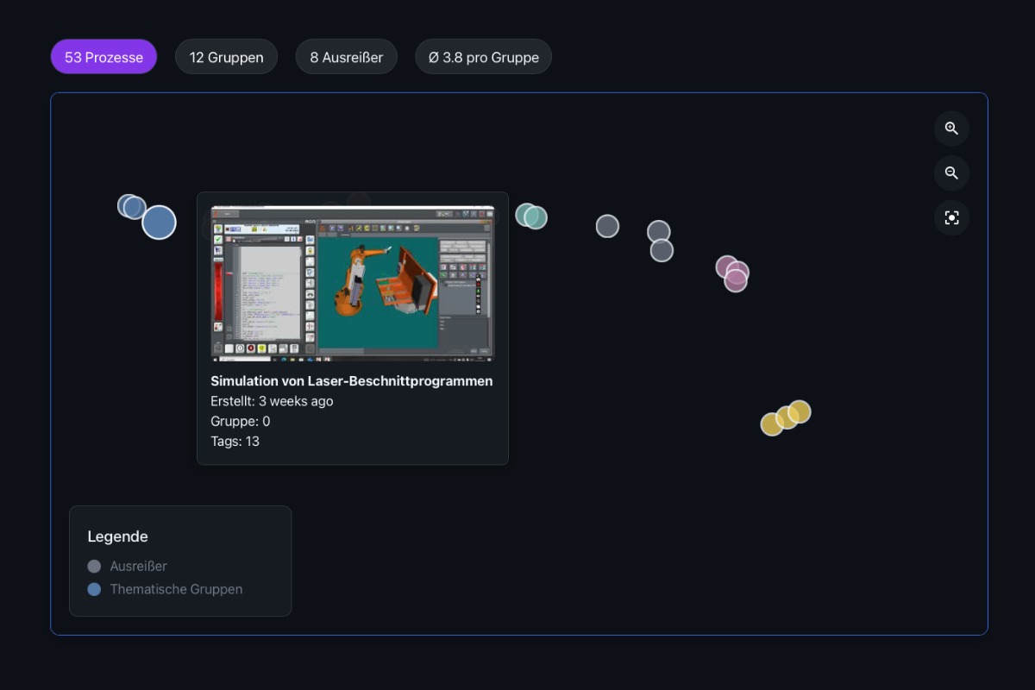This screenshot has width=1035, height=690.
Task: Click the blue Thematische Gruppen legend dot
Action: coord(94,589)
